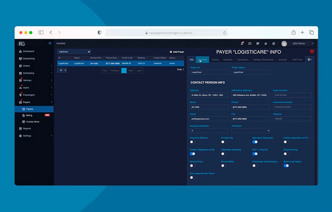Click the first chat messages icon in header
This screenshot has width=332, height=212.
coord(250,43)
